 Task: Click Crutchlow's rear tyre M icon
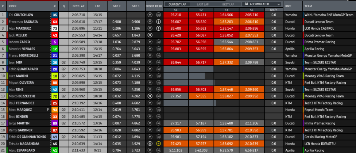[158, 15]
